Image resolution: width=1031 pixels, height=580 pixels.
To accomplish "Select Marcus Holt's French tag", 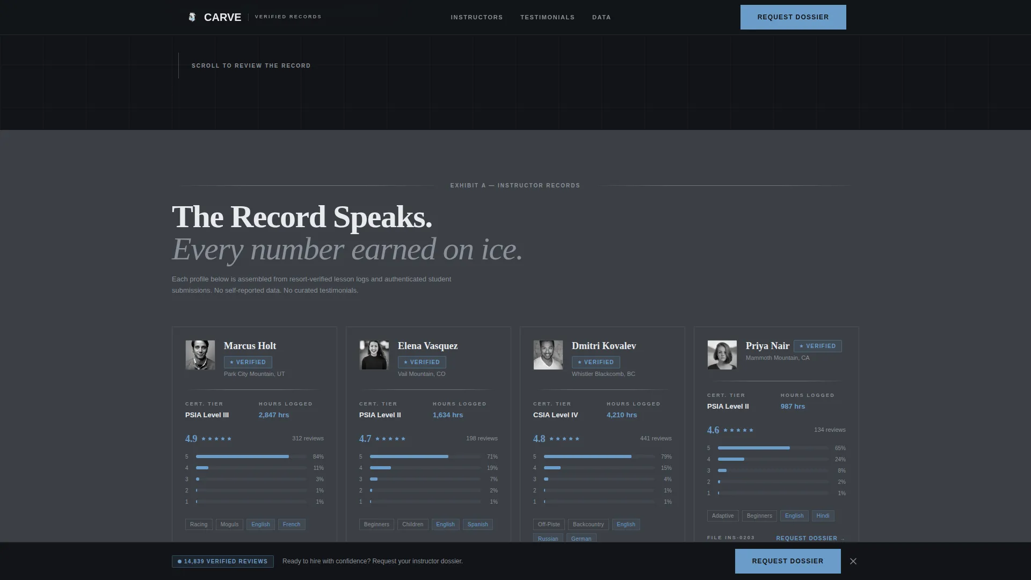I will [x=292, y=525].
